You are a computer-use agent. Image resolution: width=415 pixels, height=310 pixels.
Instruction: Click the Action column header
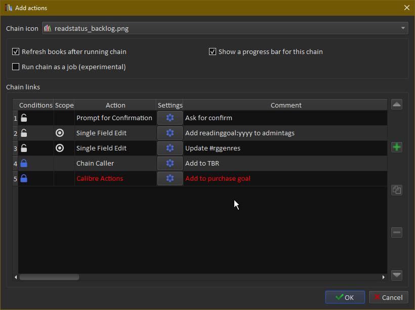(x=115, y=105)
